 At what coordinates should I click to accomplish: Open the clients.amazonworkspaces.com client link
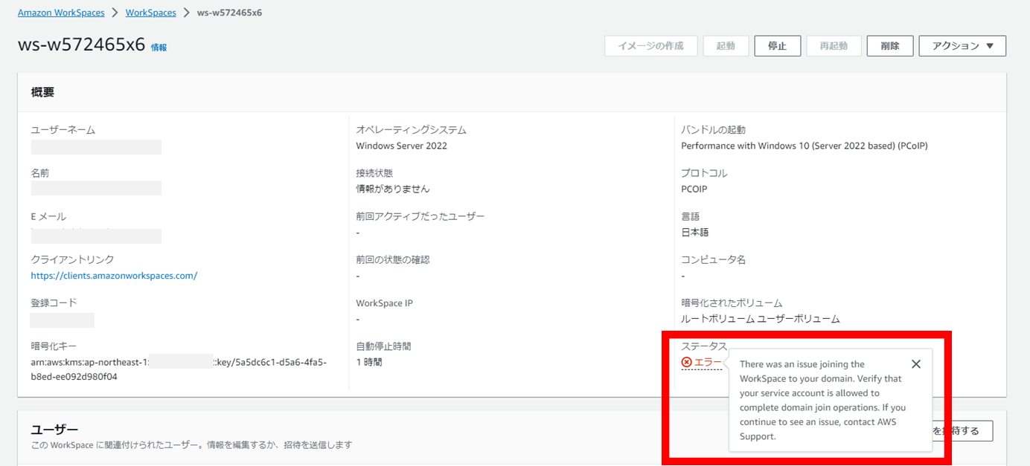pyautogui.click(x=114, y=275)
